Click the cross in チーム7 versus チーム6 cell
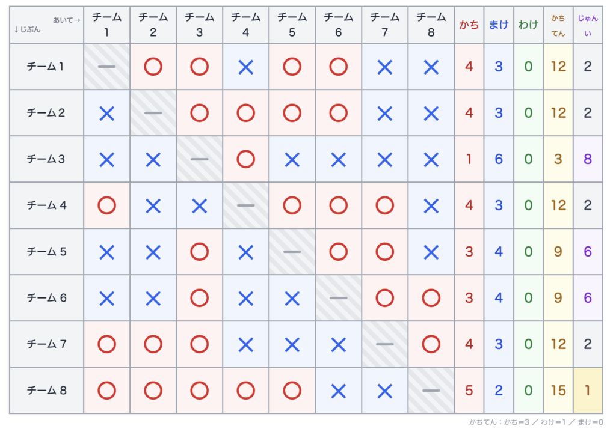This screenshot has width=616, height=432. 338,344
